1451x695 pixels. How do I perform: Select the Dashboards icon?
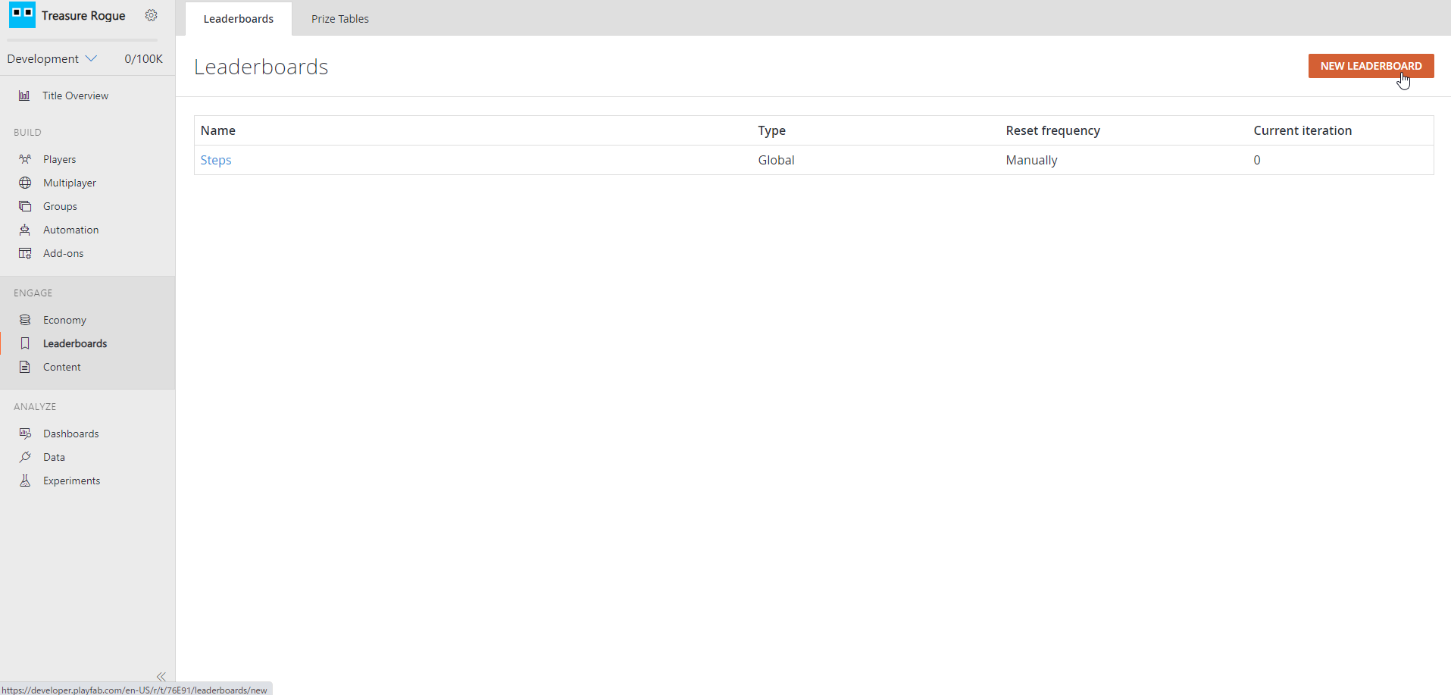(x=25, y=434)
